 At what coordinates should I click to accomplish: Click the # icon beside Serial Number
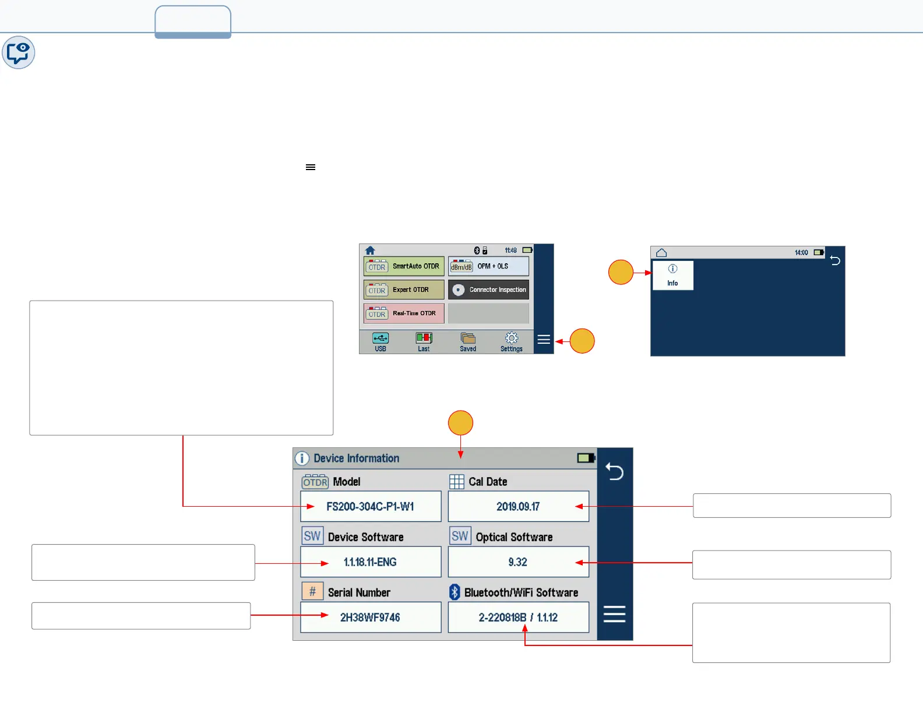click(312, 591)
